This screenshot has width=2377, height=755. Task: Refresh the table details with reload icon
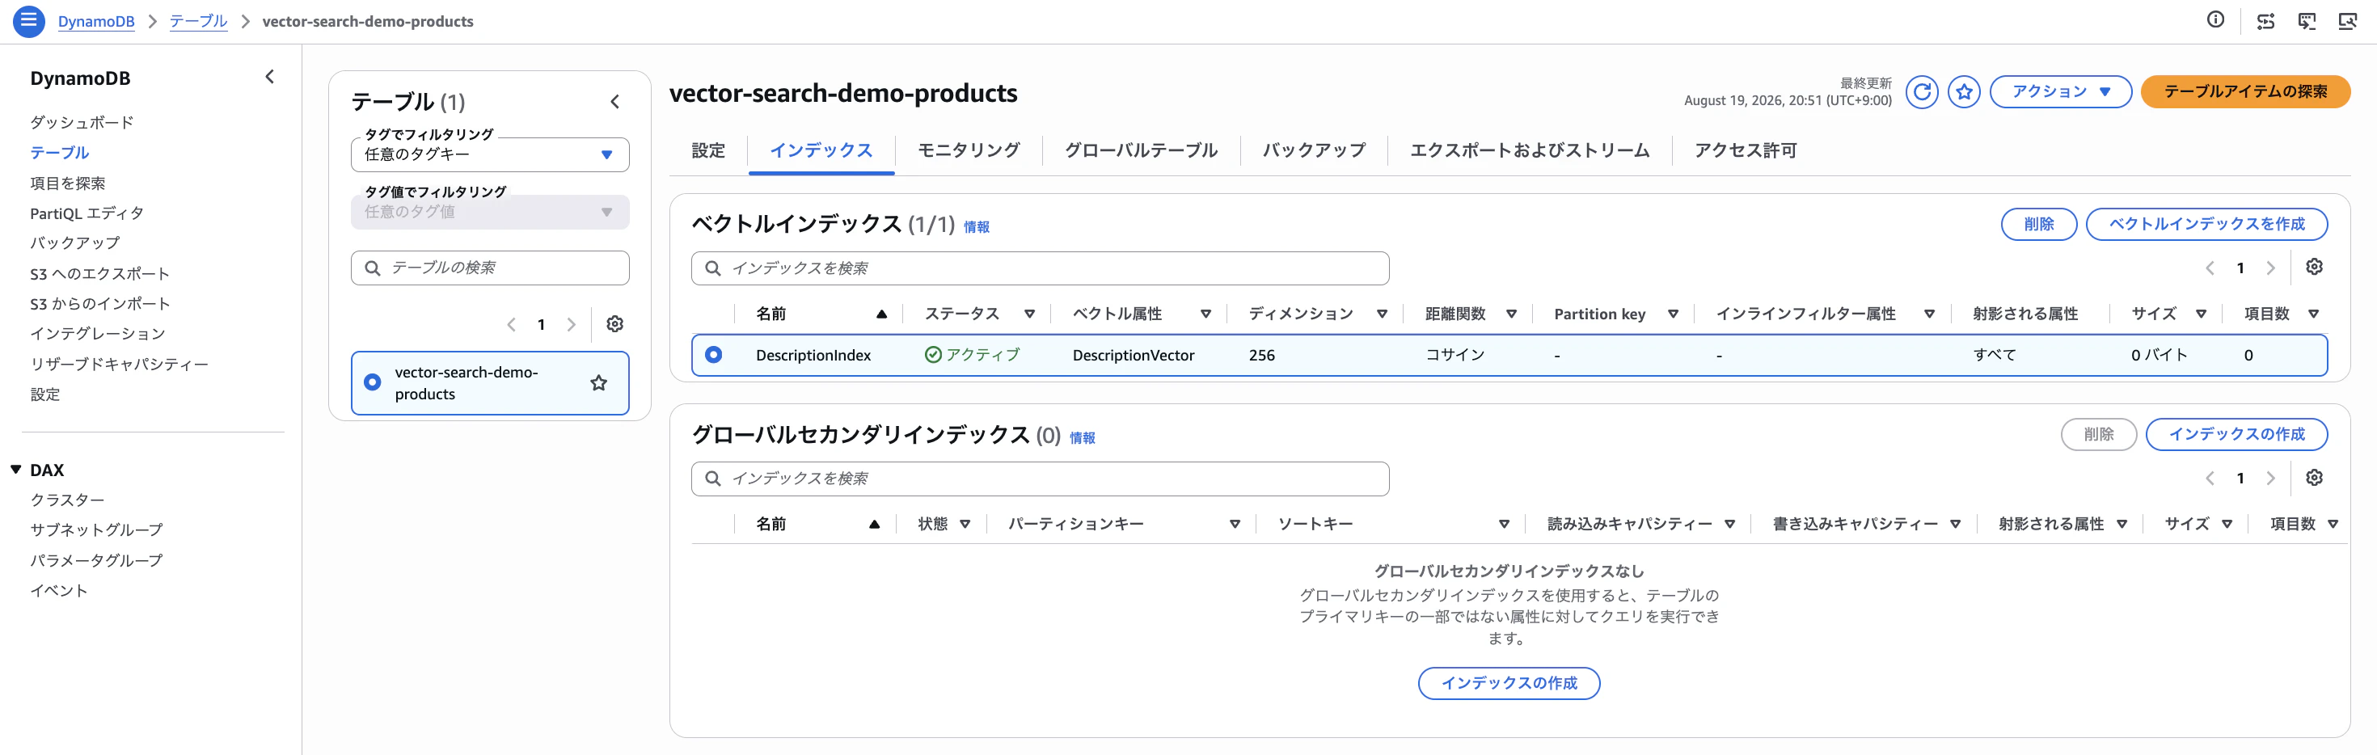click(x=1922, y=91)
